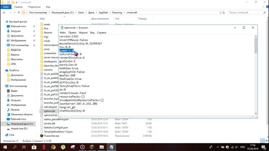Viewport: 269px width, 151px height.
Task: Click the Users breadcrumb segment
Action: pos(81,13)
